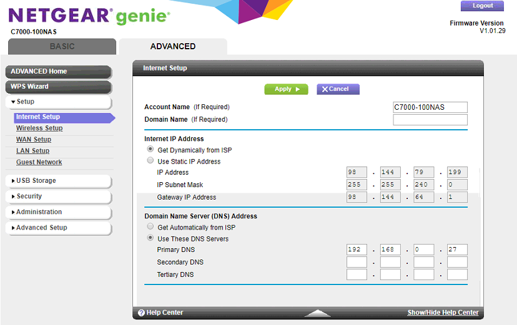The width and height of the screenshot is (517, 325).
Task: Click the Show/Hide Help Center link
Action: coord(443,313)
